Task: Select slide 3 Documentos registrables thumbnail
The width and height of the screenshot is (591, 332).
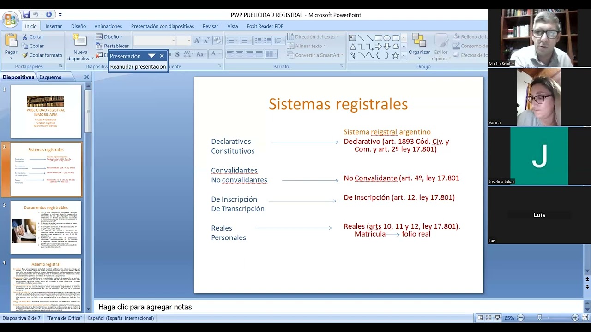Action: [46, 227]
